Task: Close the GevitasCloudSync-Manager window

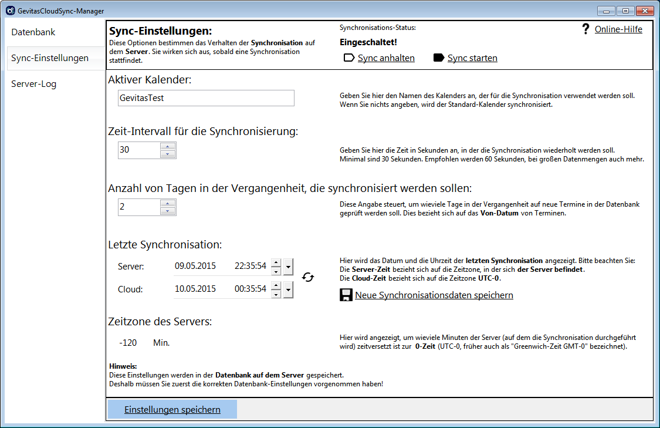Action: coord(645,11)
